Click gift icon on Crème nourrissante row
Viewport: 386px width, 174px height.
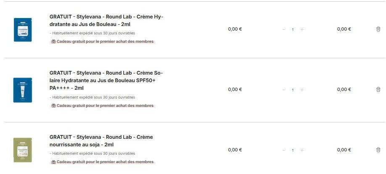pos(53,162)
